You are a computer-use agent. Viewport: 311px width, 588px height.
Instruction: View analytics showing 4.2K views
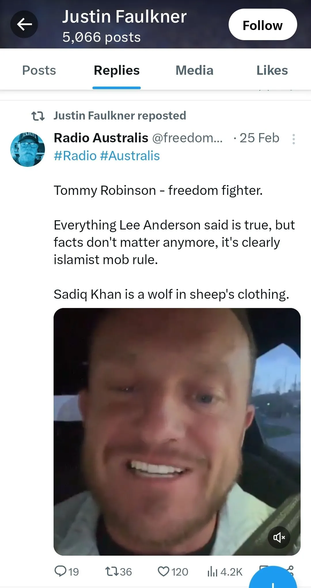(225, 572)
